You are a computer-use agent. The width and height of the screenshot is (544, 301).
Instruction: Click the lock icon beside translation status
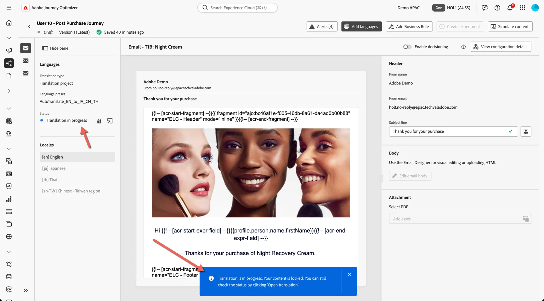99,121
